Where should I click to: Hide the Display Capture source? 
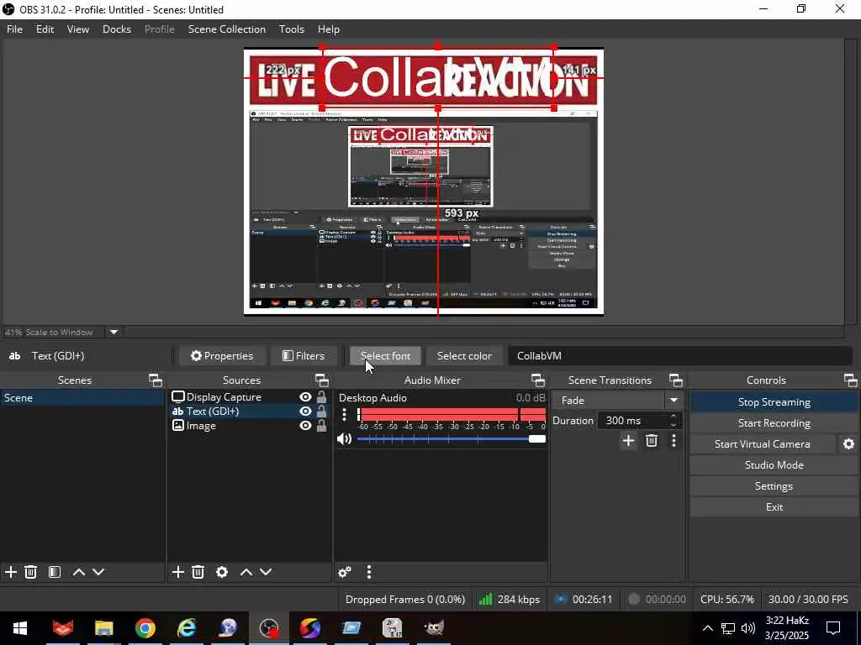click(x=305, y=396)
